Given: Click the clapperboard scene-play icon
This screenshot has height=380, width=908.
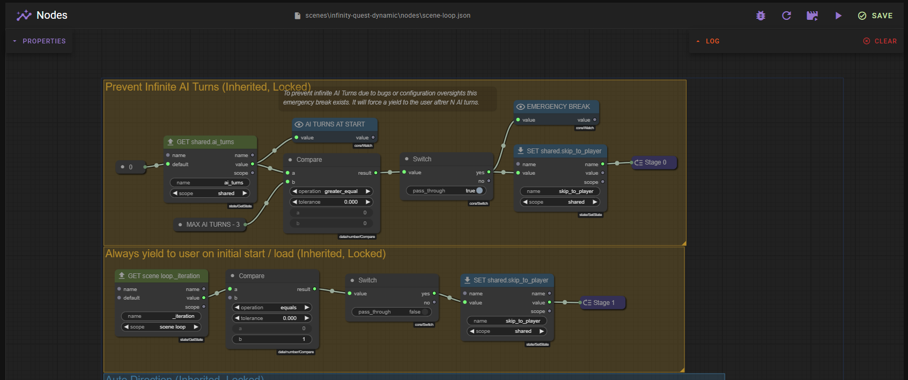Looking at the screenshot, I should pyautogui.click(x=812, y=16).
